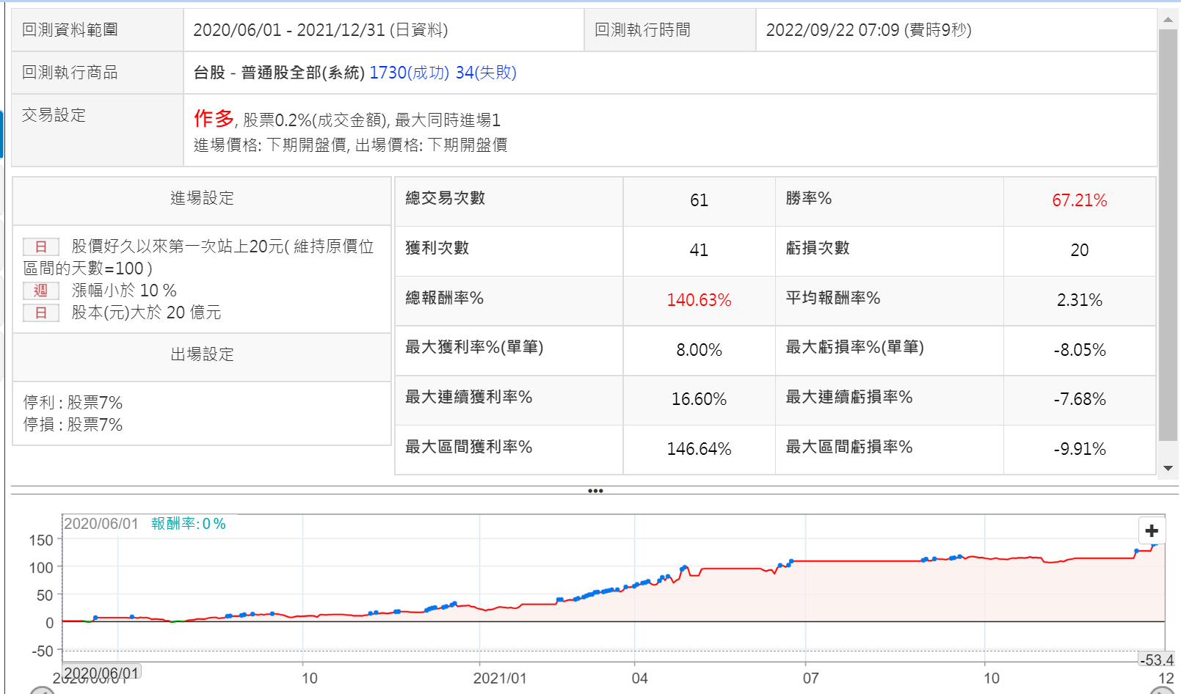Screen dimensions: 1181x694
Task: Click the 日 badge beside 股價好久以來 condition
Action: tap(41, 247)
